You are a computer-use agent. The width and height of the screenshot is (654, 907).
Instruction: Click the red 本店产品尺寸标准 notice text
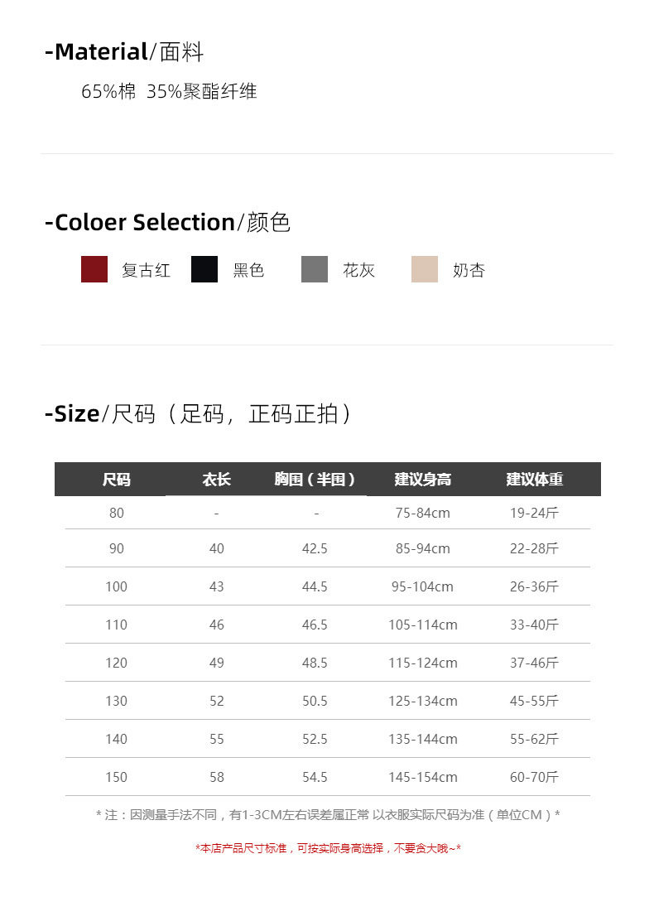click(328, 848)
